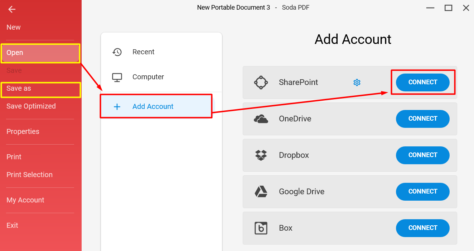Click the back arrow icon
The width and height of the screenshot is (474, 251).
(x=12, y=9)
